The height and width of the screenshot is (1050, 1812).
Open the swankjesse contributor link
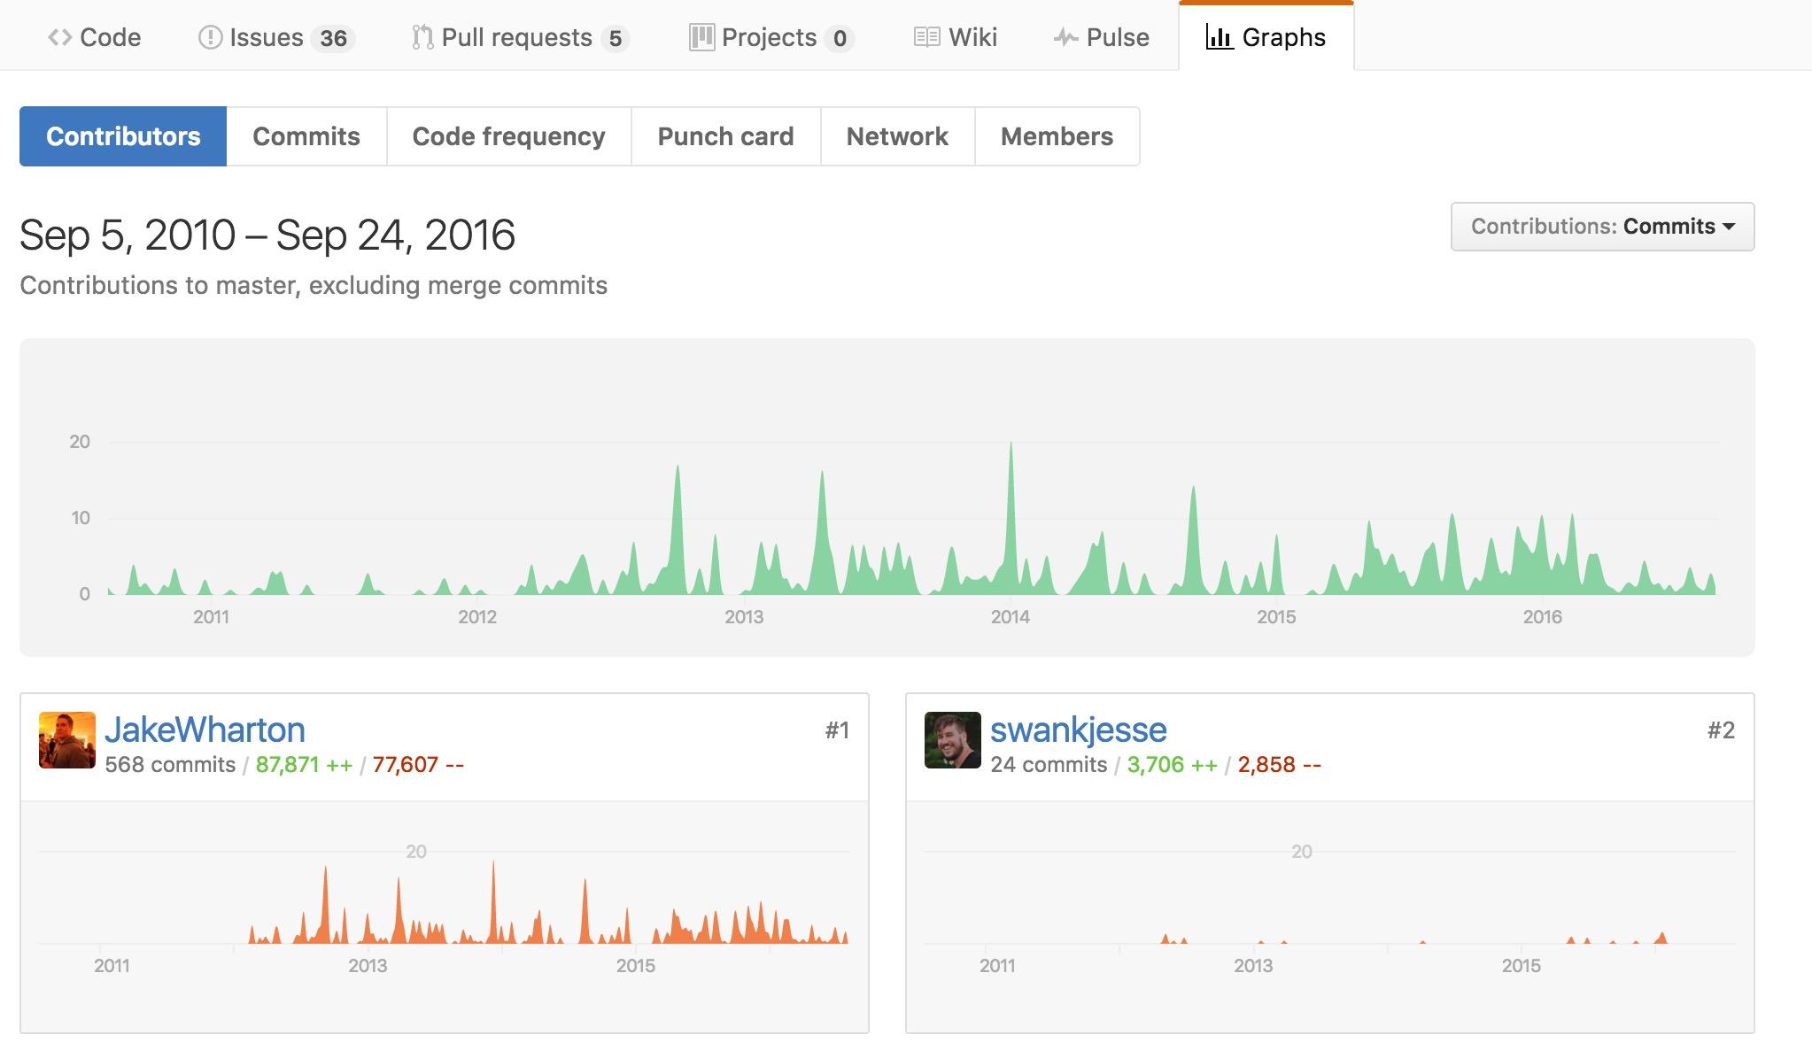(x=1077, y=728)
